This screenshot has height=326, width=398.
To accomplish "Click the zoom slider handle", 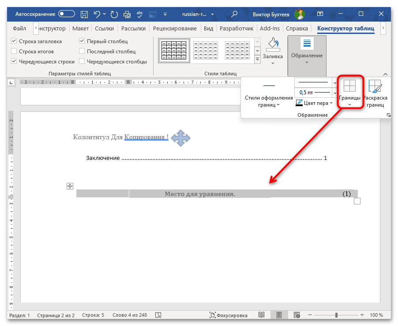I will click(336, 315).
